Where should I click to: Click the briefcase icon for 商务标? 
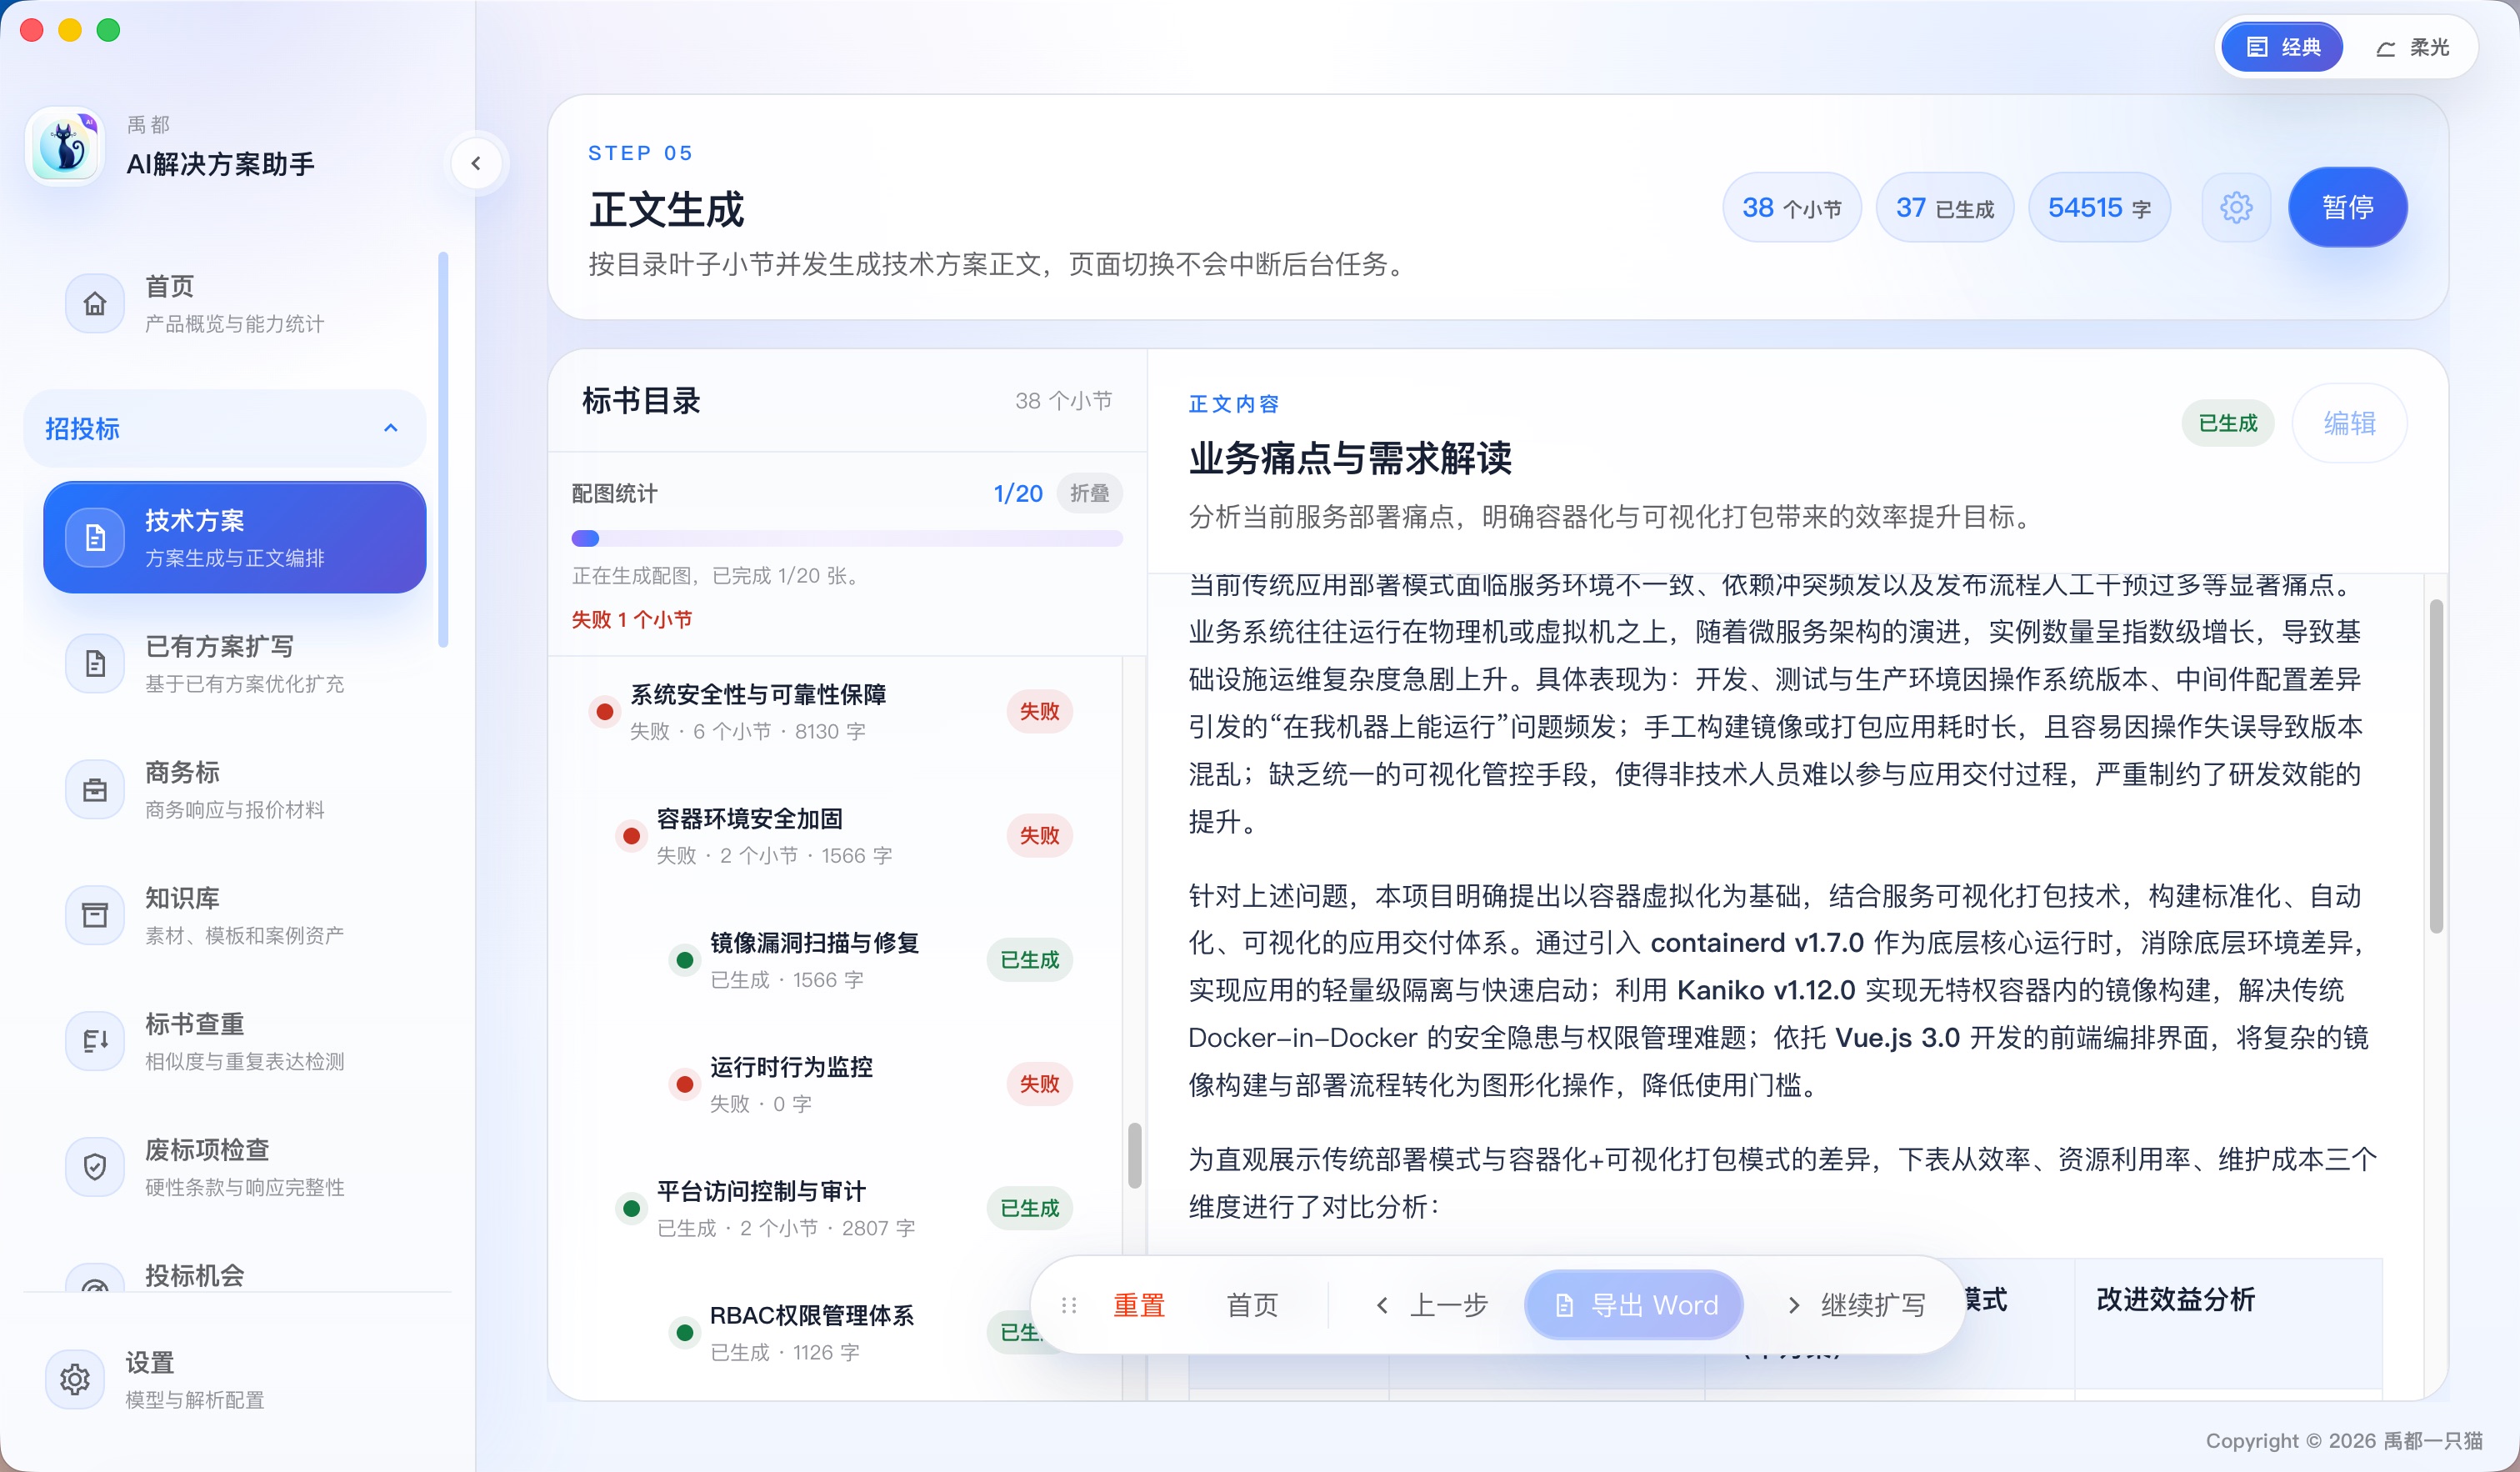click(95, 789)
